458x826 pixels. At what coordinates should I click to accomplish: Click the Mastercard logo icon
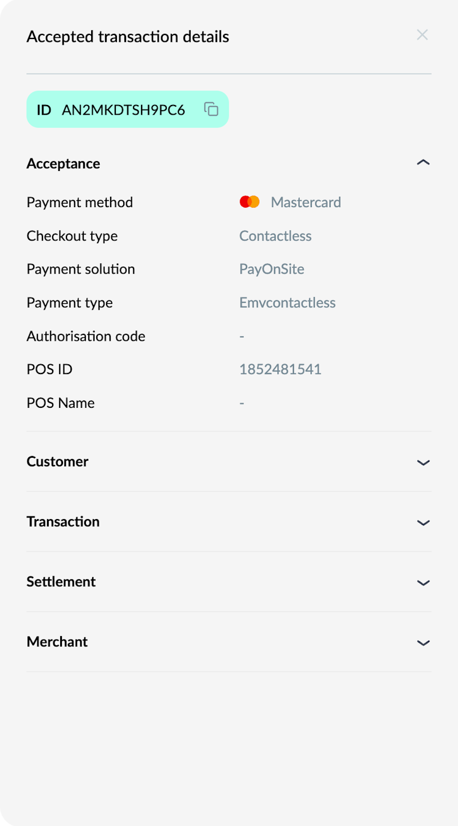[250, 202]
